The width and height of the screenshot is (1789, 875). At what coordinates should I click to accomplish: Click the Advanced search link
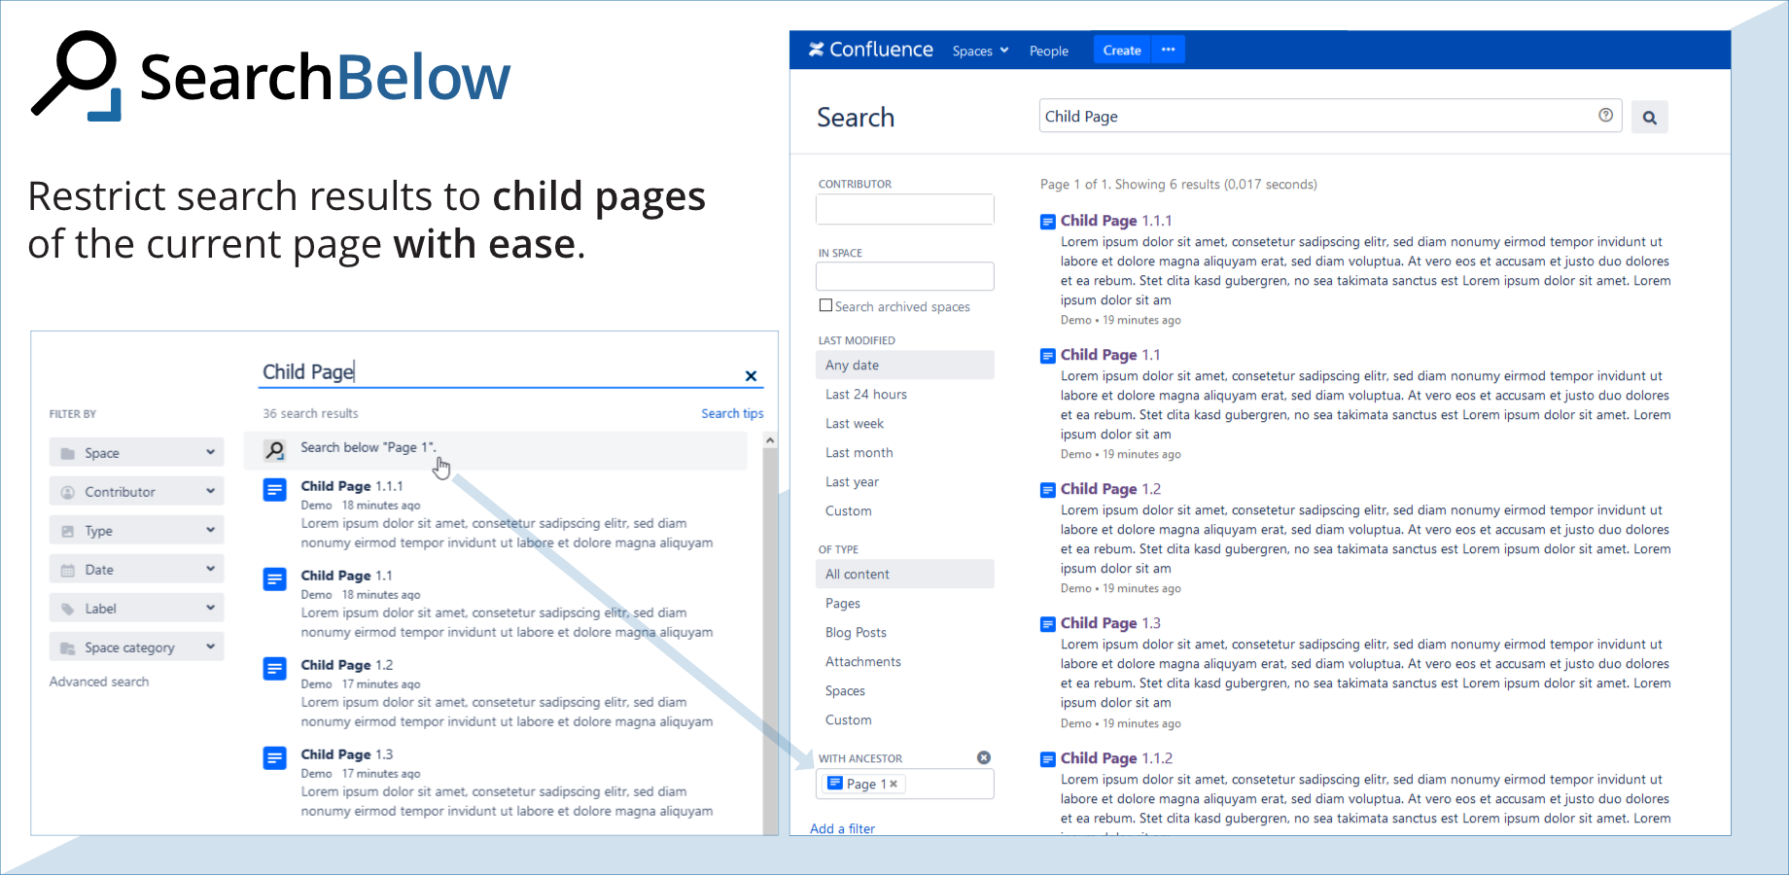(99, 682)
